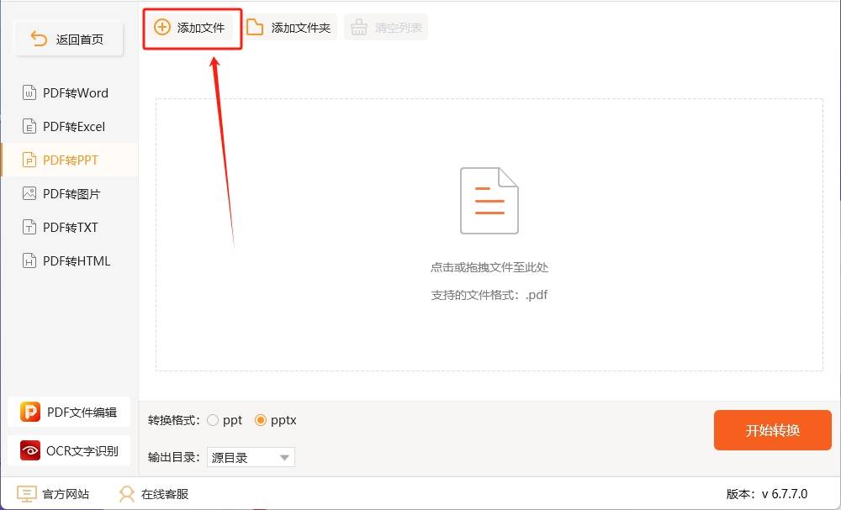Click the 添加文件 plus icon
Image resolution: width=841 pixels, height=510 pixels.
point(161,26)
